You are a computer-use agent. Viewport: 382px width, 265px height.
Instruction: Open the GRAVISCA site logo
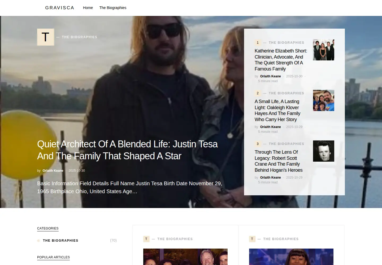pyautogui.click(x=60, y=8)
